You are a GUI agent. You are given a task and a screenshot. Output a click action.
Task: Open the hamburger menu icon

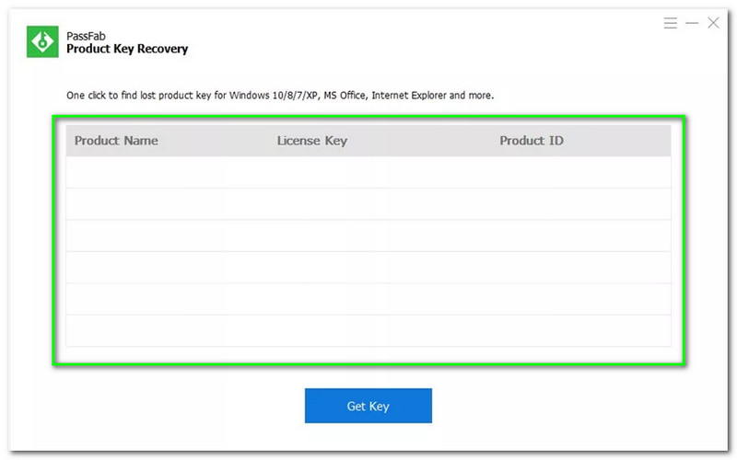coord(671,23)
